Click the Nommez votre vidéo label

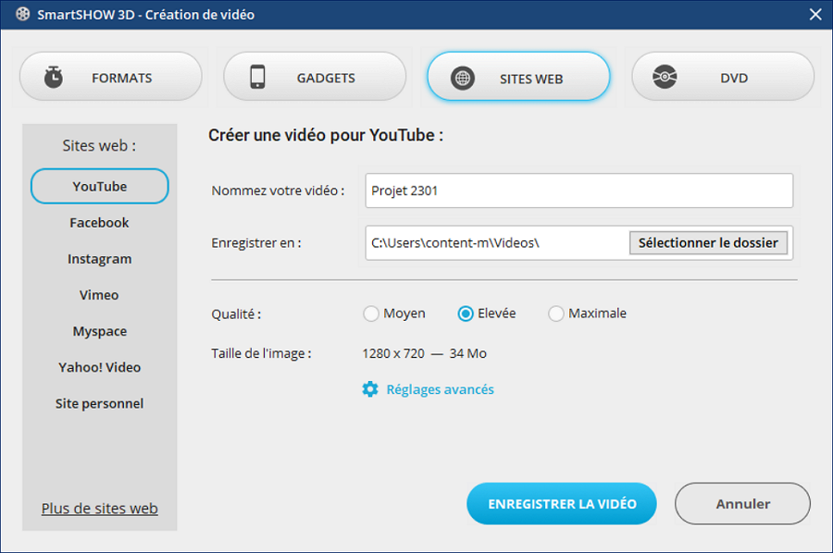tap(278, 190)
